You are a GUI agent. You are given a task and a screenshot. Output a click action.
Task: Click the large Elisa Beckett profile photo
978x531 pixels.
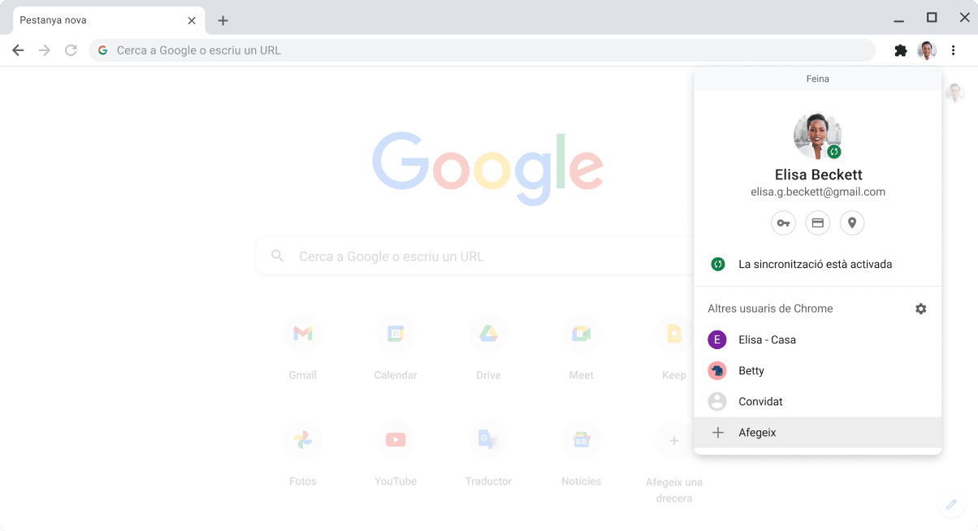[x=817, y=136]
